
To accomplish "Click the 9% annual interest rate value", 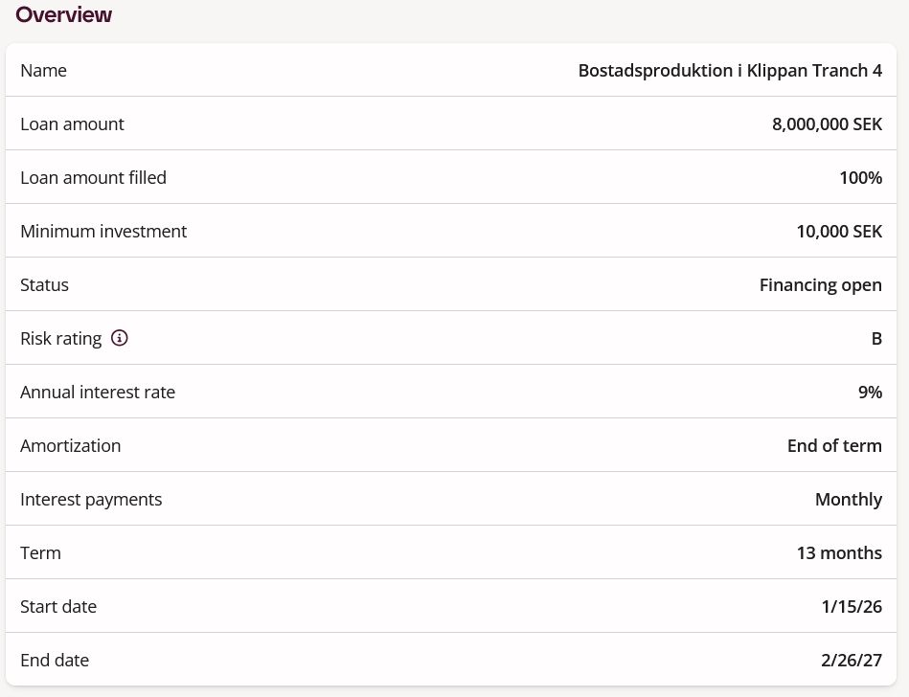I will click(x=870, y=393).
